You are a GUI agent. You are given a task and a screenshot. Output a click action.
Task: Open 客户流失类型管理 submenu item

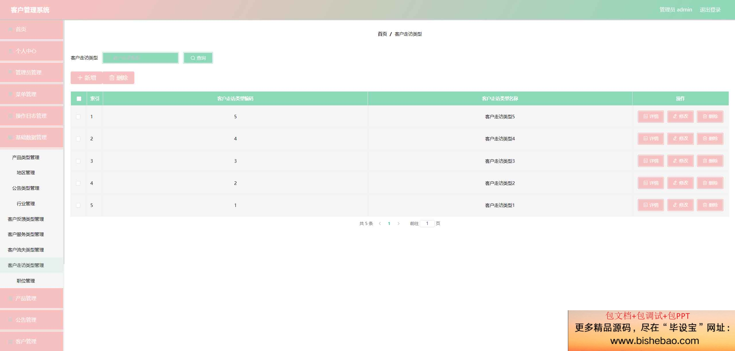(32, 250)
